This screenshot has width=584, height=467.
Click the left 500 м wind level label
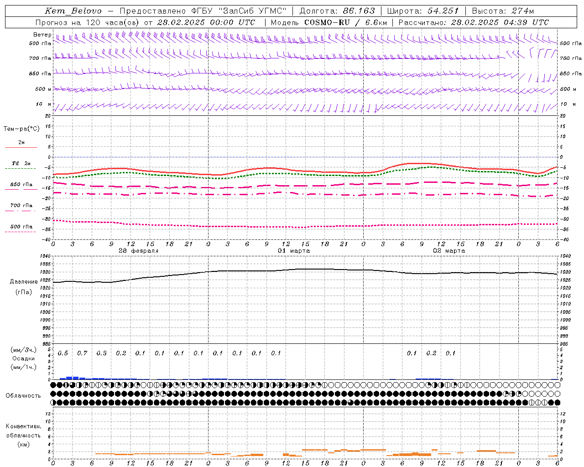click(x=43, y=89)
